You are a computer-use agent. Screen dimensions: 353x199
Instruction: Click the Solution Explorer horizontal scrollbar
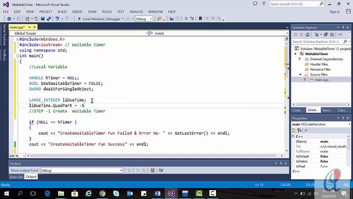click(x=321, y=104)
